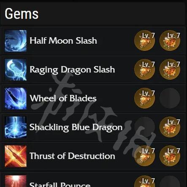The image size is (187, 187).
Task: Select the Lv. 7 gem of Wheel of Blades
Action: point(145,98)
